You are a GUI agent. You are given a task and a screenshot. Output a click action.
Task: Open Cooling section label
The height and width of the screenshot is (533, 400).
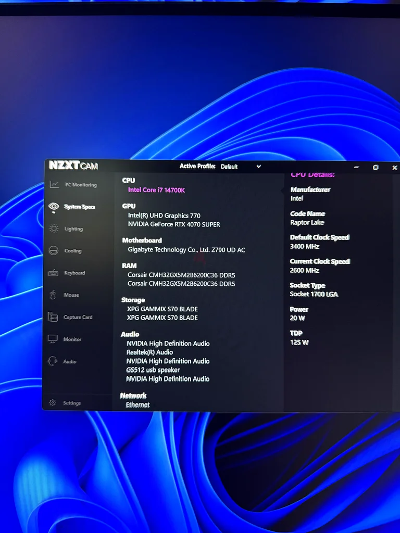click(73, 251)
